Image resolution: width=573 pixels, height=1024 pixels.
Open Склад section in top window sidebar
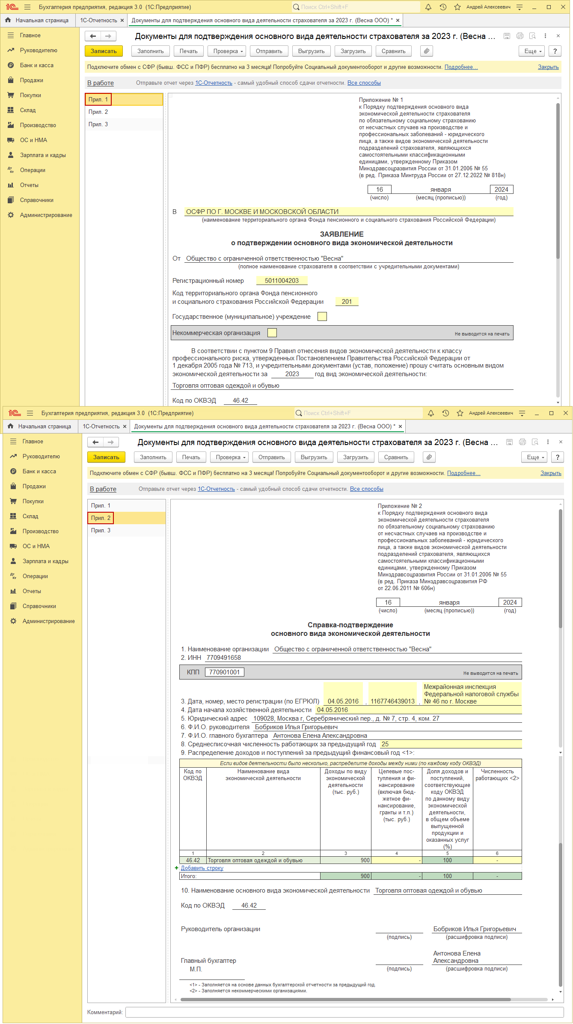coord(28,110)
